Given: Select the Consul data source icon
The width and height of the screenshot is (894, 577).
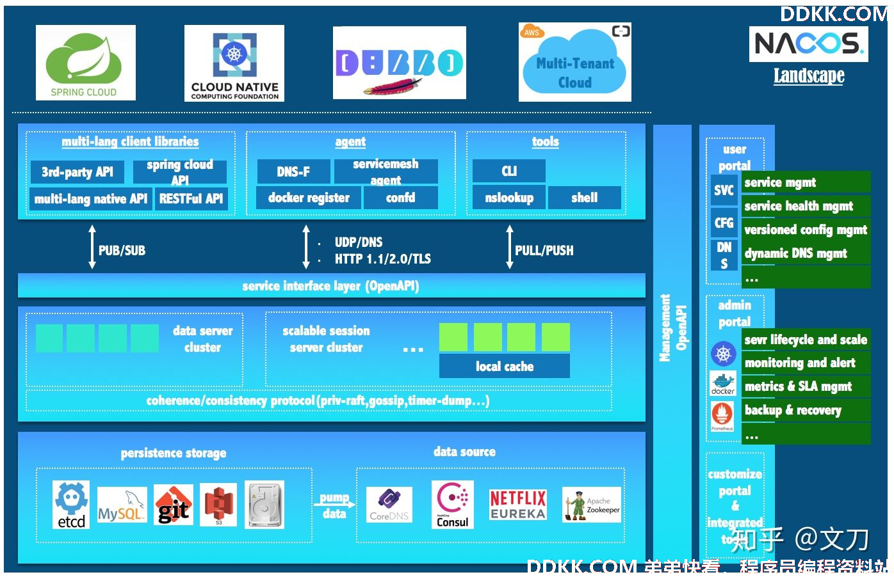Looking at the screenshot, I should pyautogui.click(x=453, y=505).
